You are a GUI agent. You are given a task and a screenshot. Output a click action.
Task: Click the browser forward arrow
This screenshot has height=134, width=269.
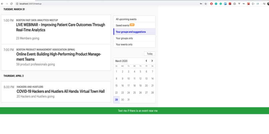pos(7,4)
